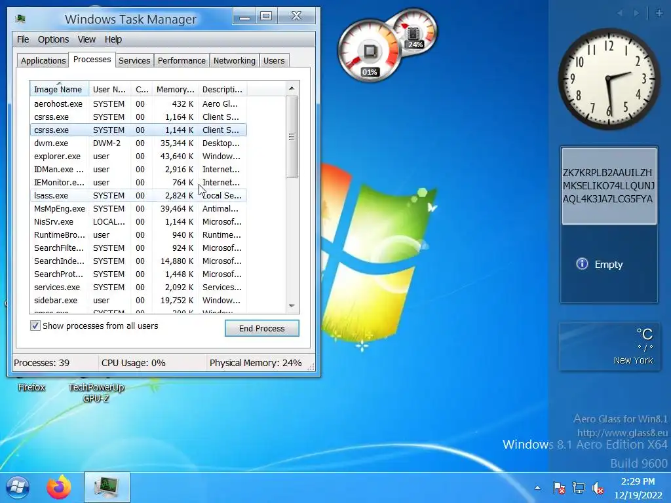Screen dimensions: 671x503
Task: Sort by CPU column header
Action: tap(142, 89)
